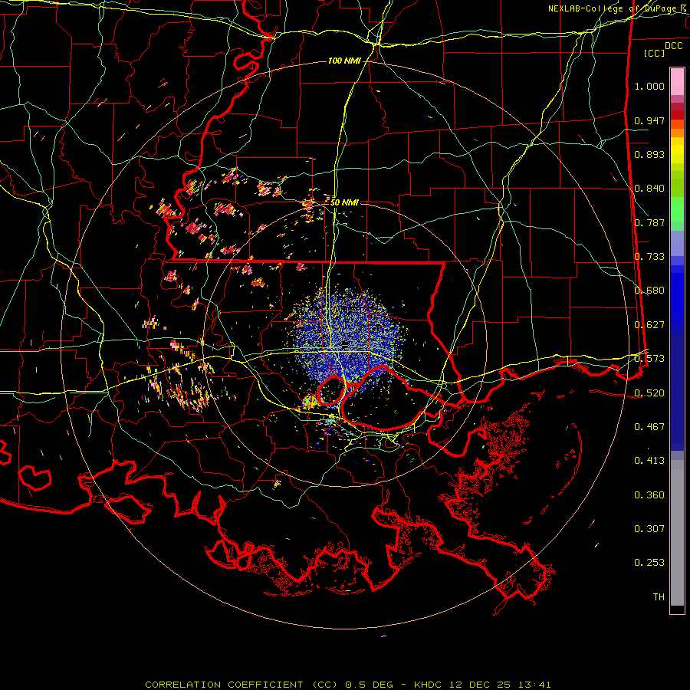Click the 100 NMI range ring label
This screenshot has width=690, height=690.
[344, 61]
